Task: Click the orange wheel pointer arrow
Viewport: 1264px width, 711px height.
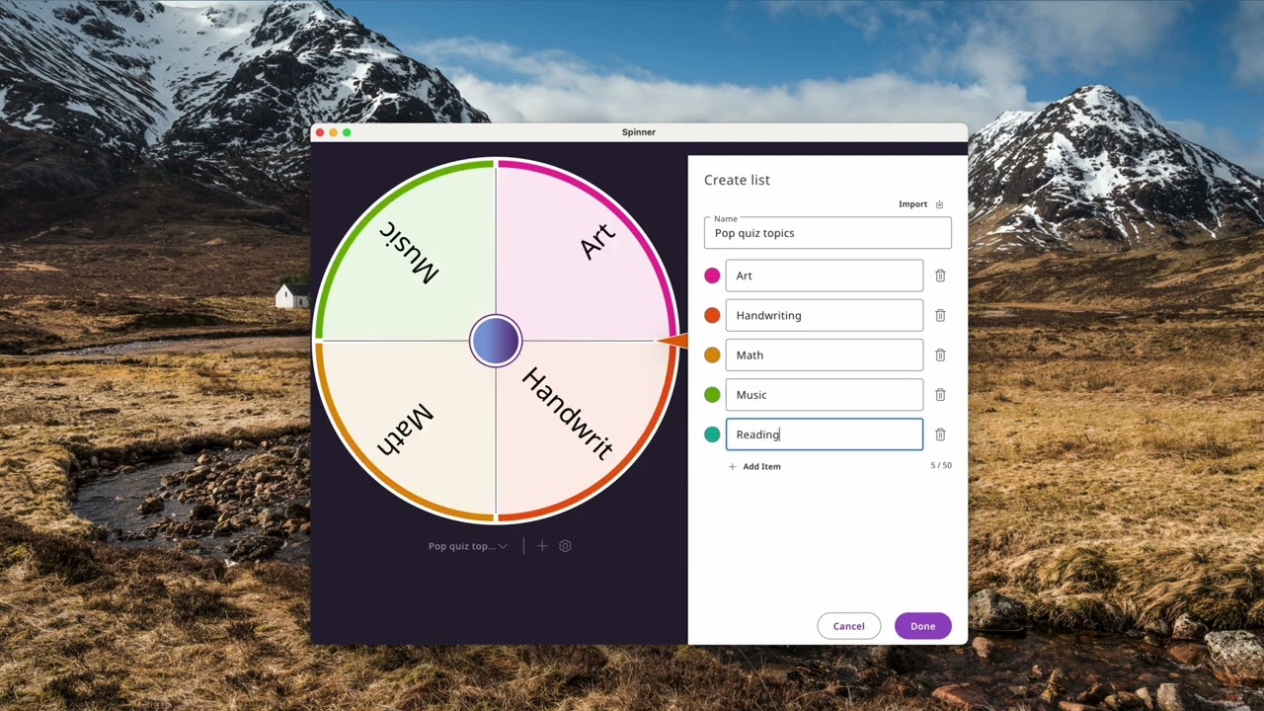Action: point(671,341)
